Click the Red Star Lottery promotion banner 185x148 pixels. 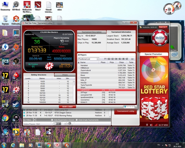tap(154, 89)
